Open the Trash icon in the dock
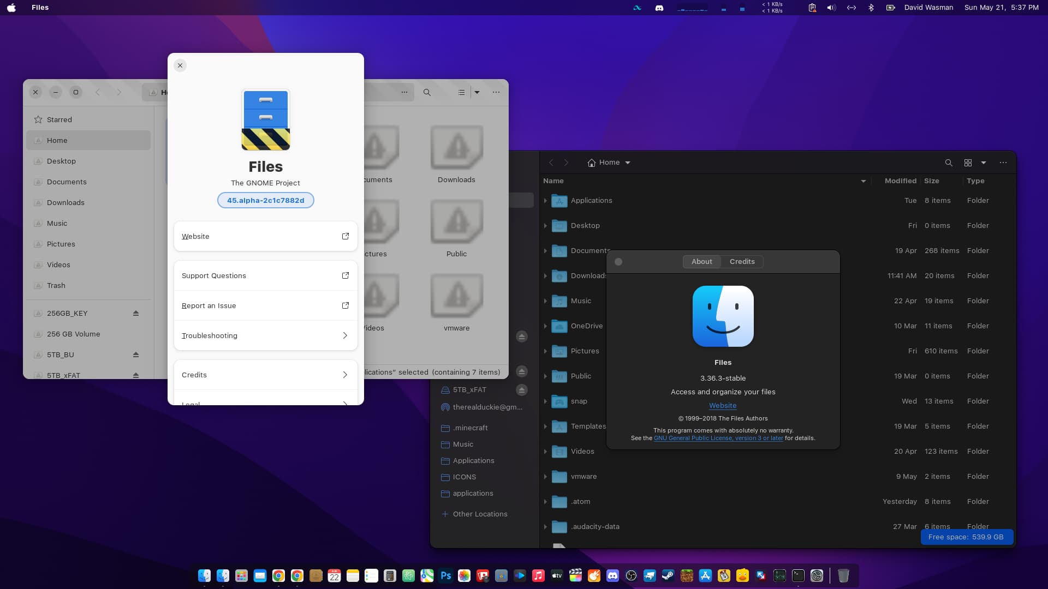This screenshot has width=1048, height=589. (843, 575)
